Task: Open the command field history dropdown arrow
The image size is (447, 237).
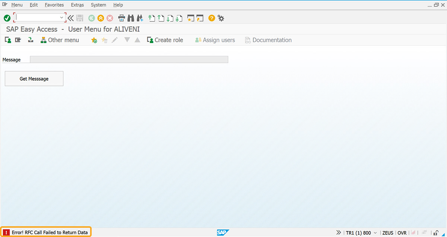Action: pyautogui.click(x=62, y=17)
